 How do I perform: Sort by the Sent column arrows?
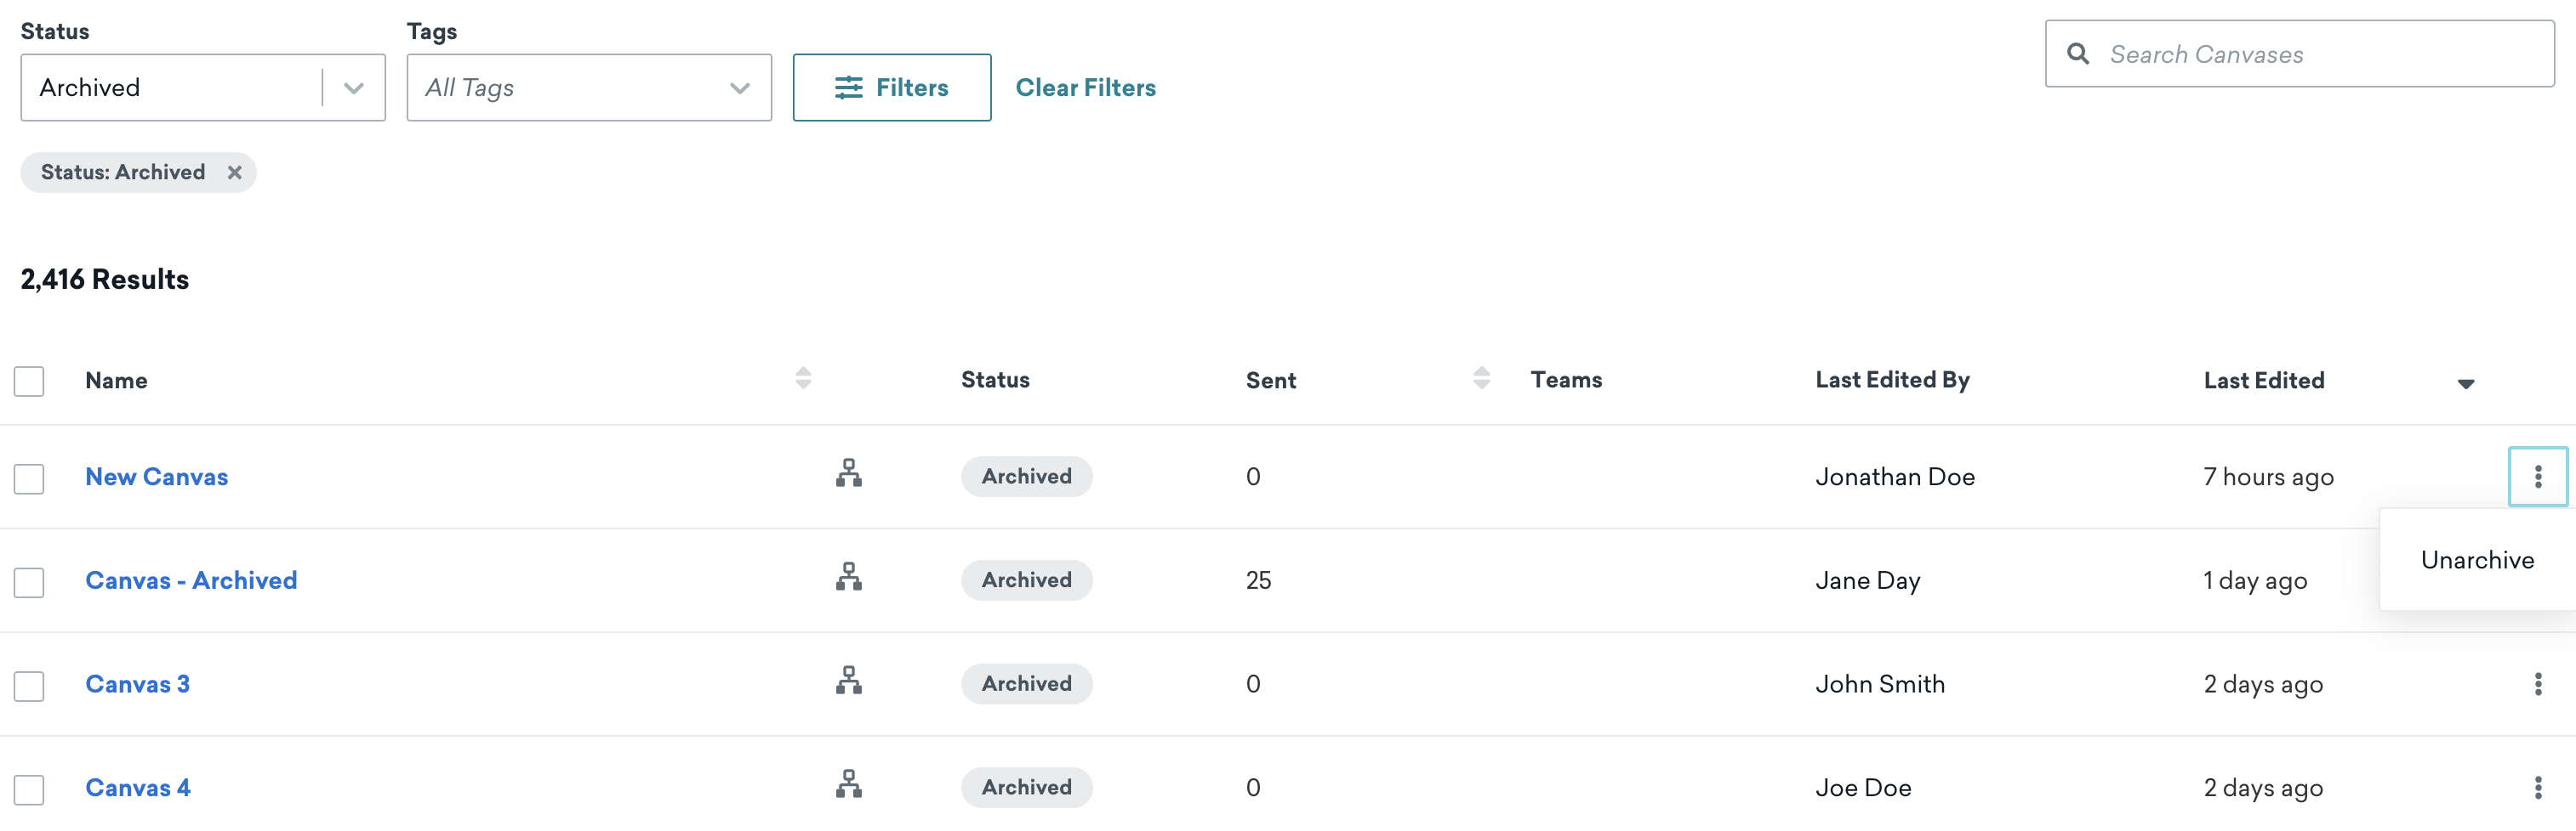click(x=1481, y=379)
